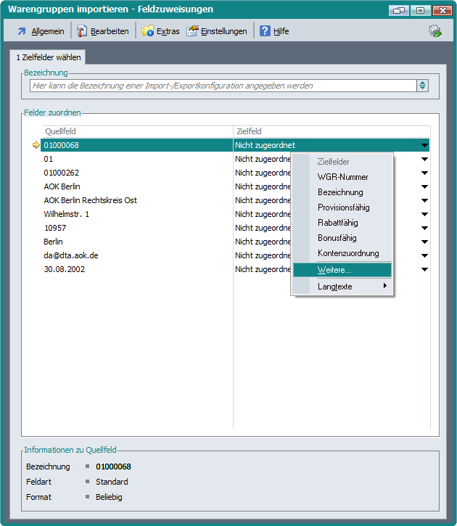Click the Extras folder icon
This screenshot has width=457, height=526.
pos(147,31)
